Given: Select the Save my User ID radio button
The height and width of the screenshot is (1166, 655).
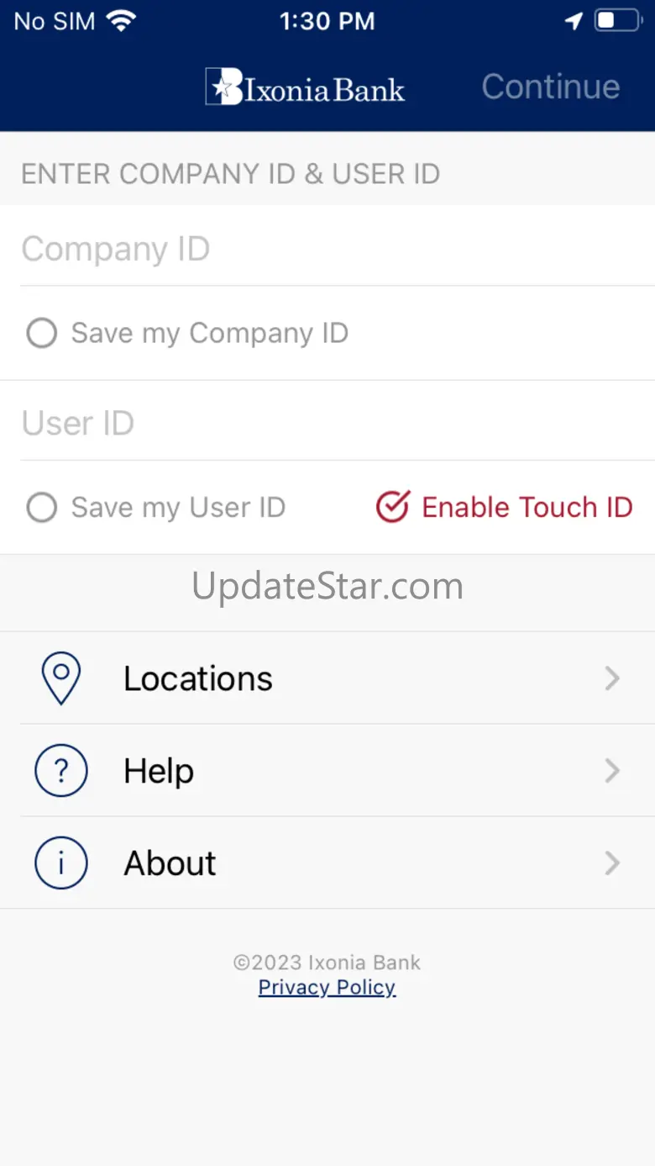Looking at the screenshot, I should pos(41,507).
